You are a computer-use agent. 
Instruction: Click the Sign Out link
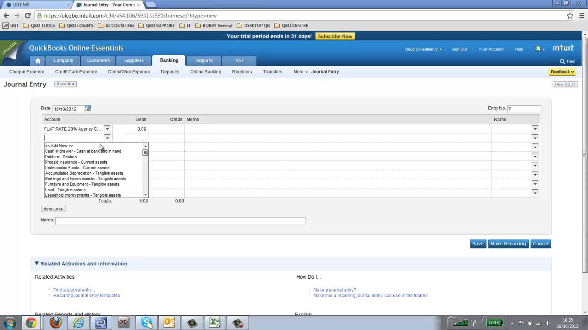[459, 49]
